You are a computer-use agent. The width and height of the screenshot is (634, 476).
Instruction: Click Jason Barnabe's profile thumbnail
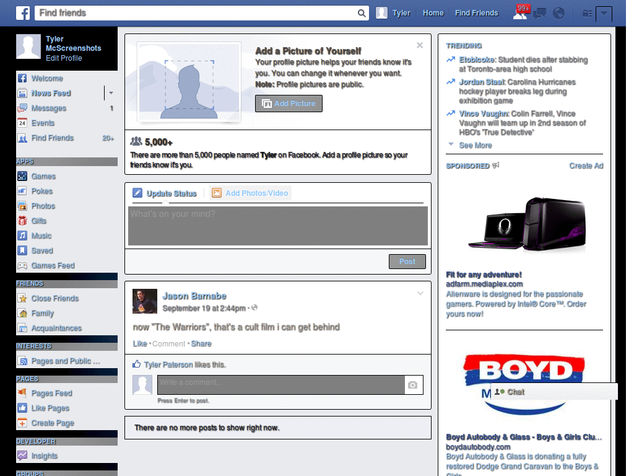145,301
